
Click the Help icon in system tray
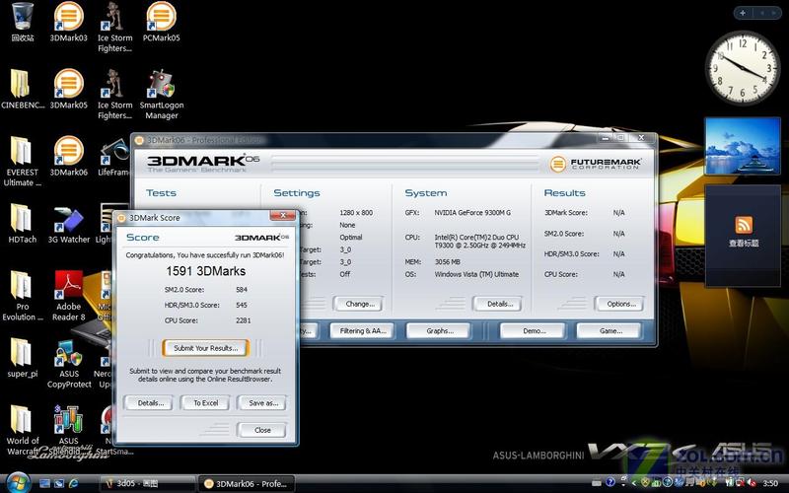click(x=610, y=483)
